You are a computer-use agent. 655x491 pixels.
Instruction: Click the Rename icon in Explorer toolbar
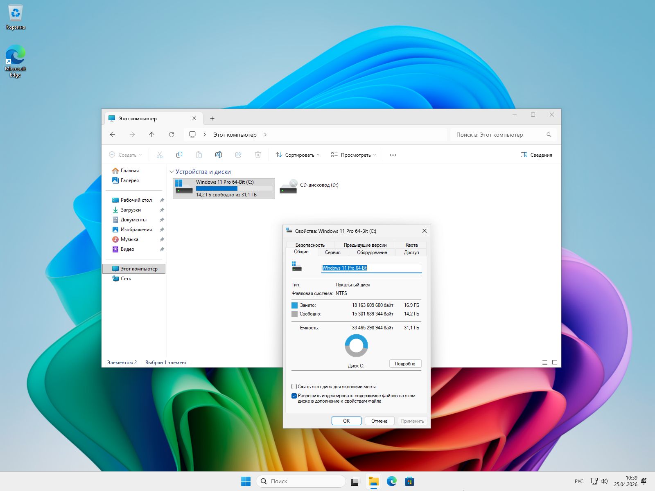pyautogui.click(x=219, y=155)
